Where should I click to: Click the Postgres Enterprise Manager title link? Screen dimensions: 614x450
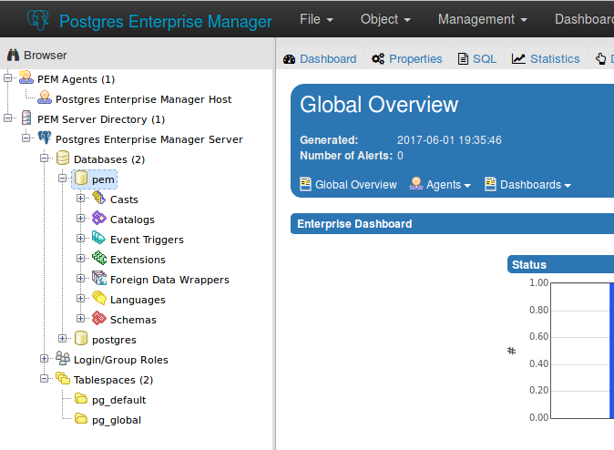[x=166, y=21]
